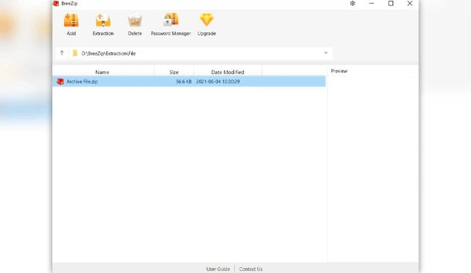
Task: Open Password Manager
Action: (x=171, y=21)
